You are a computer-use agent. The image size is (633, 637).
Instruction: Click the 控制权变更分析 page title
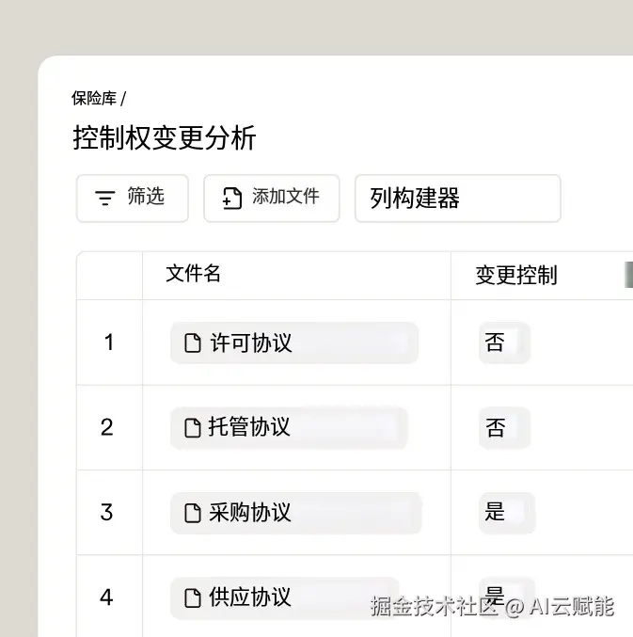click(x=165, y=138)
